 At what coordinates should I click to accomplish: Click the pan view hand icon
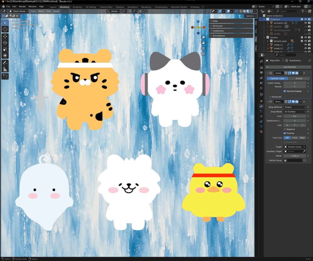point(203,43)
